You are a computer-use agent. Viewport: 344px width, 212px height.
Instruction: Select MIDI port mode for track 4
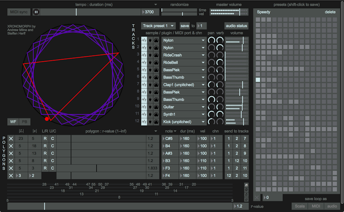coord(156,63)
